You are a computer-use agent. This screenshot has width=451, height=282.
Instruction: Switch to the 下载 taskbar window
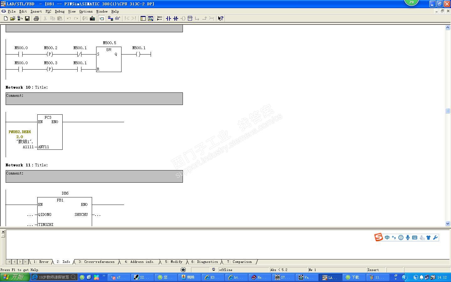click(355, 277)
